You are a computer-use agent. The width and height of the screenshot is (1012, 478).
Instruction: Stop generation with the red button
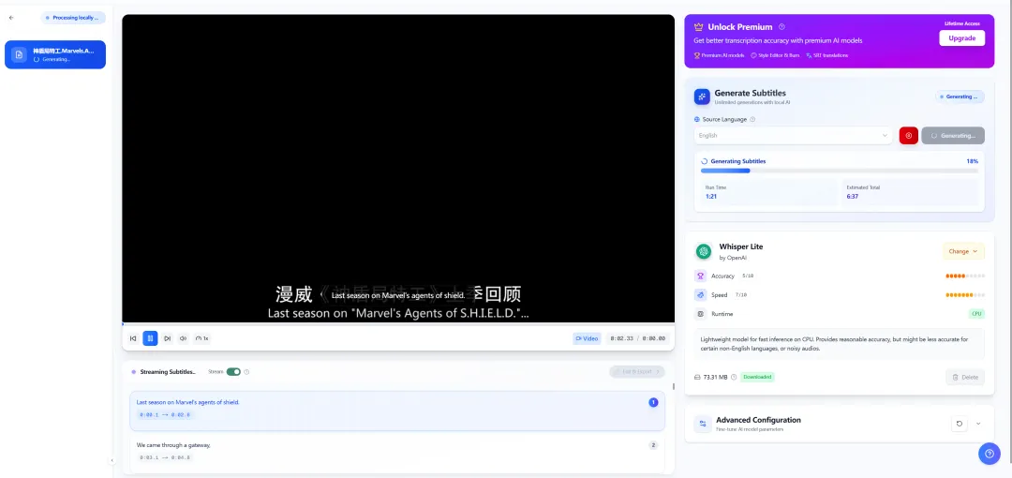[x=909, y=136]
